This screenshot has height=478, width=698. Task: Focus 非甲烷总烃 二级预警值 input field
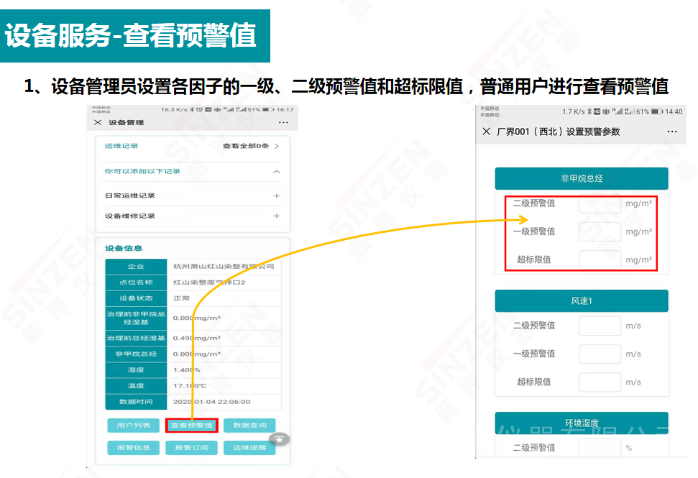[x=600, y=204]
